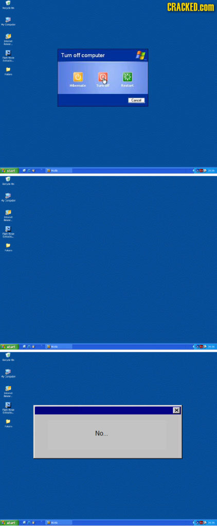This screenshot has height=526, width=217.
Task: Click tray clock on desktop showing the No... message box
Action: [211, 522]
